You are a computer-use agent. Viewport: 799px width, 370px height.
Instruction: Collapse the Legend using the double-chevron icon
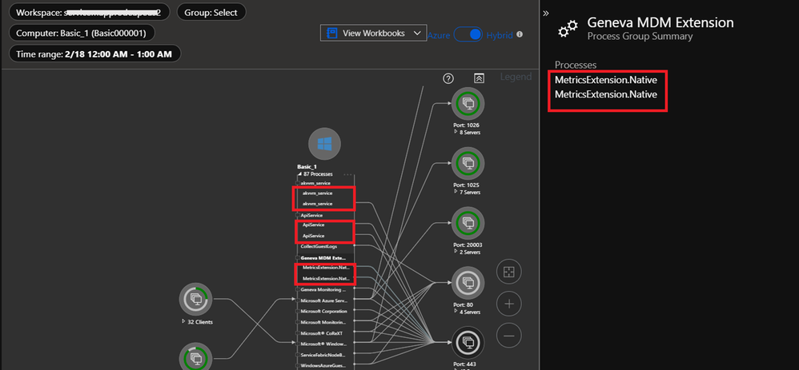(479, 78)
